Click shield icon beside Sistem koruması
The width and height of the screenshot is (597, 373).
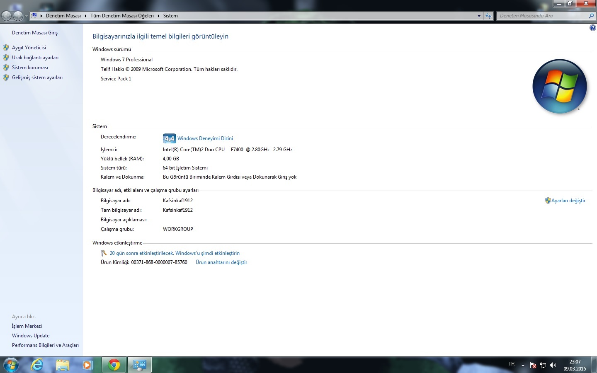pyautogui.click(x=6, y=68)
